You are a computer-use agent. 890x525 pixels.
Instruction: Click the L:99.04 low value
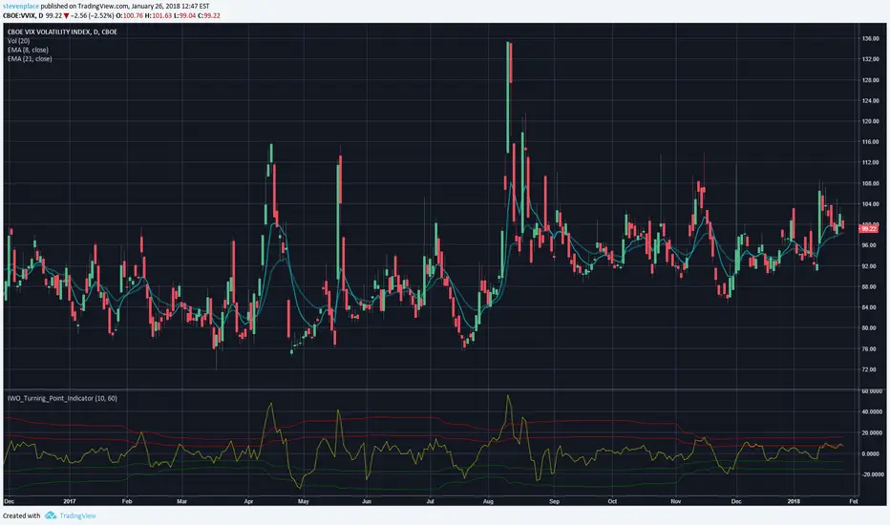[x=185, y=15]
